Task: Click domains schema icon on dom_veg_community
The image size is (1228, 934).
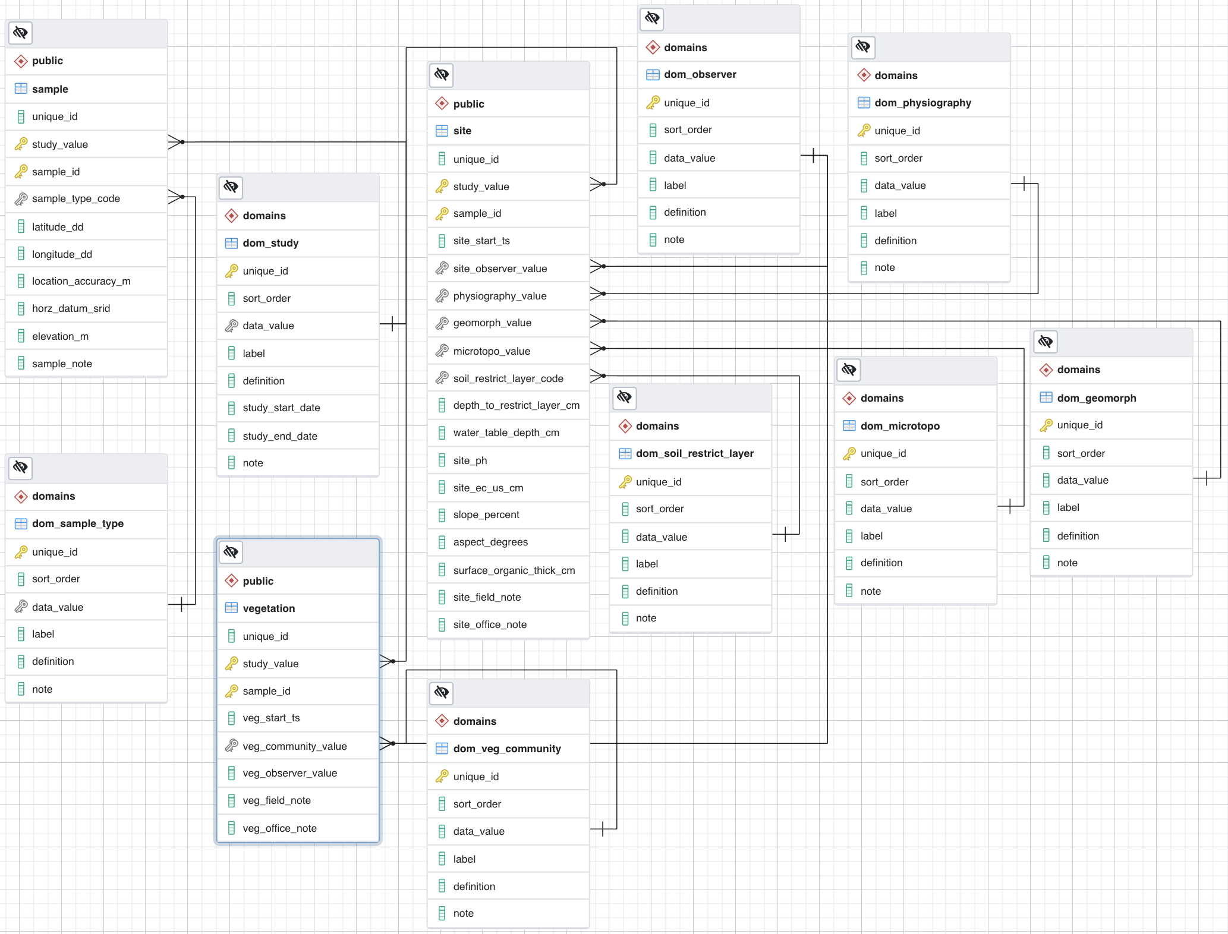Action: (442, 721)
